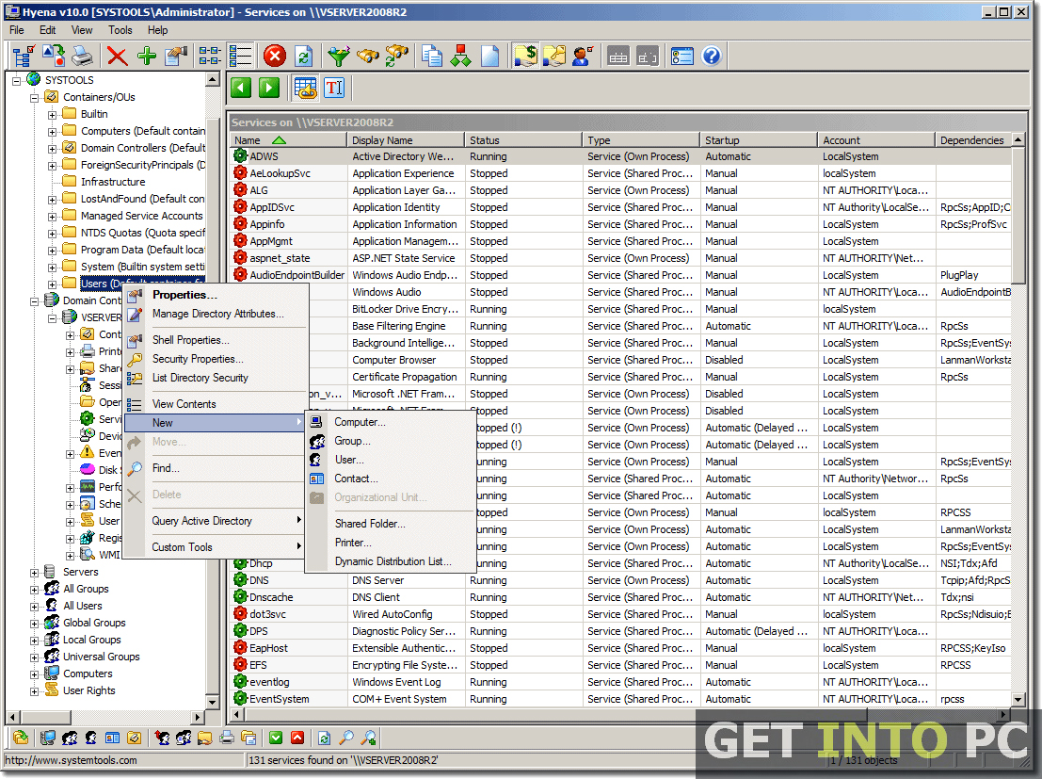Select the ADWS service row
This screenshot has width=1042, height=779.
click(620, 156)
